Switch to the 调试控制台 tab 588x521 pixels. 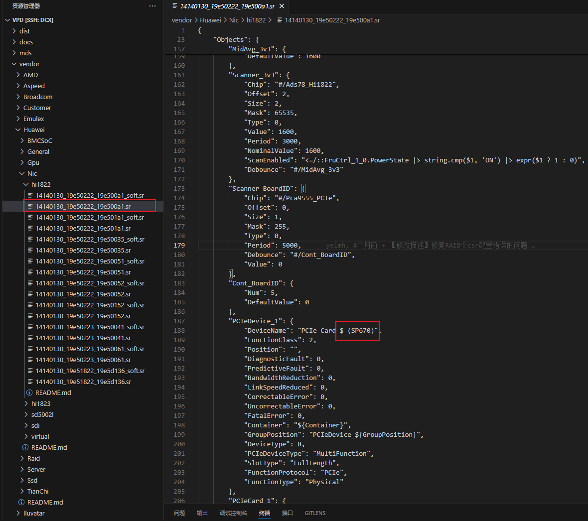click(x=233, y=513)
